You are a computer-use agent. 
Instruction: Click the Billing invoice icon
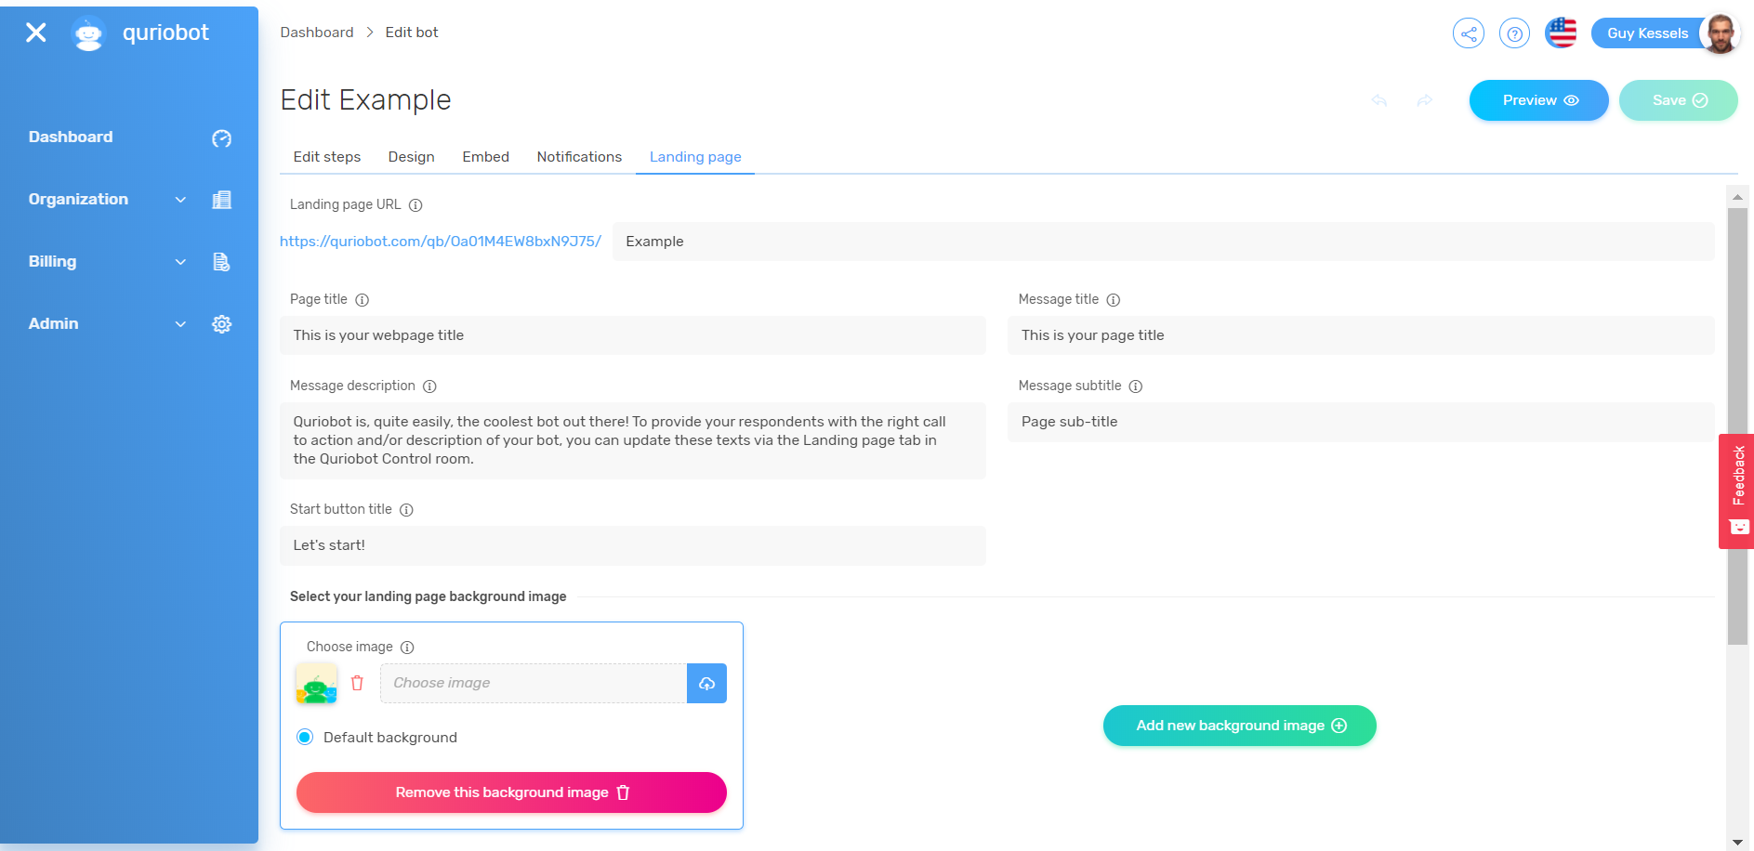point(221,262)
